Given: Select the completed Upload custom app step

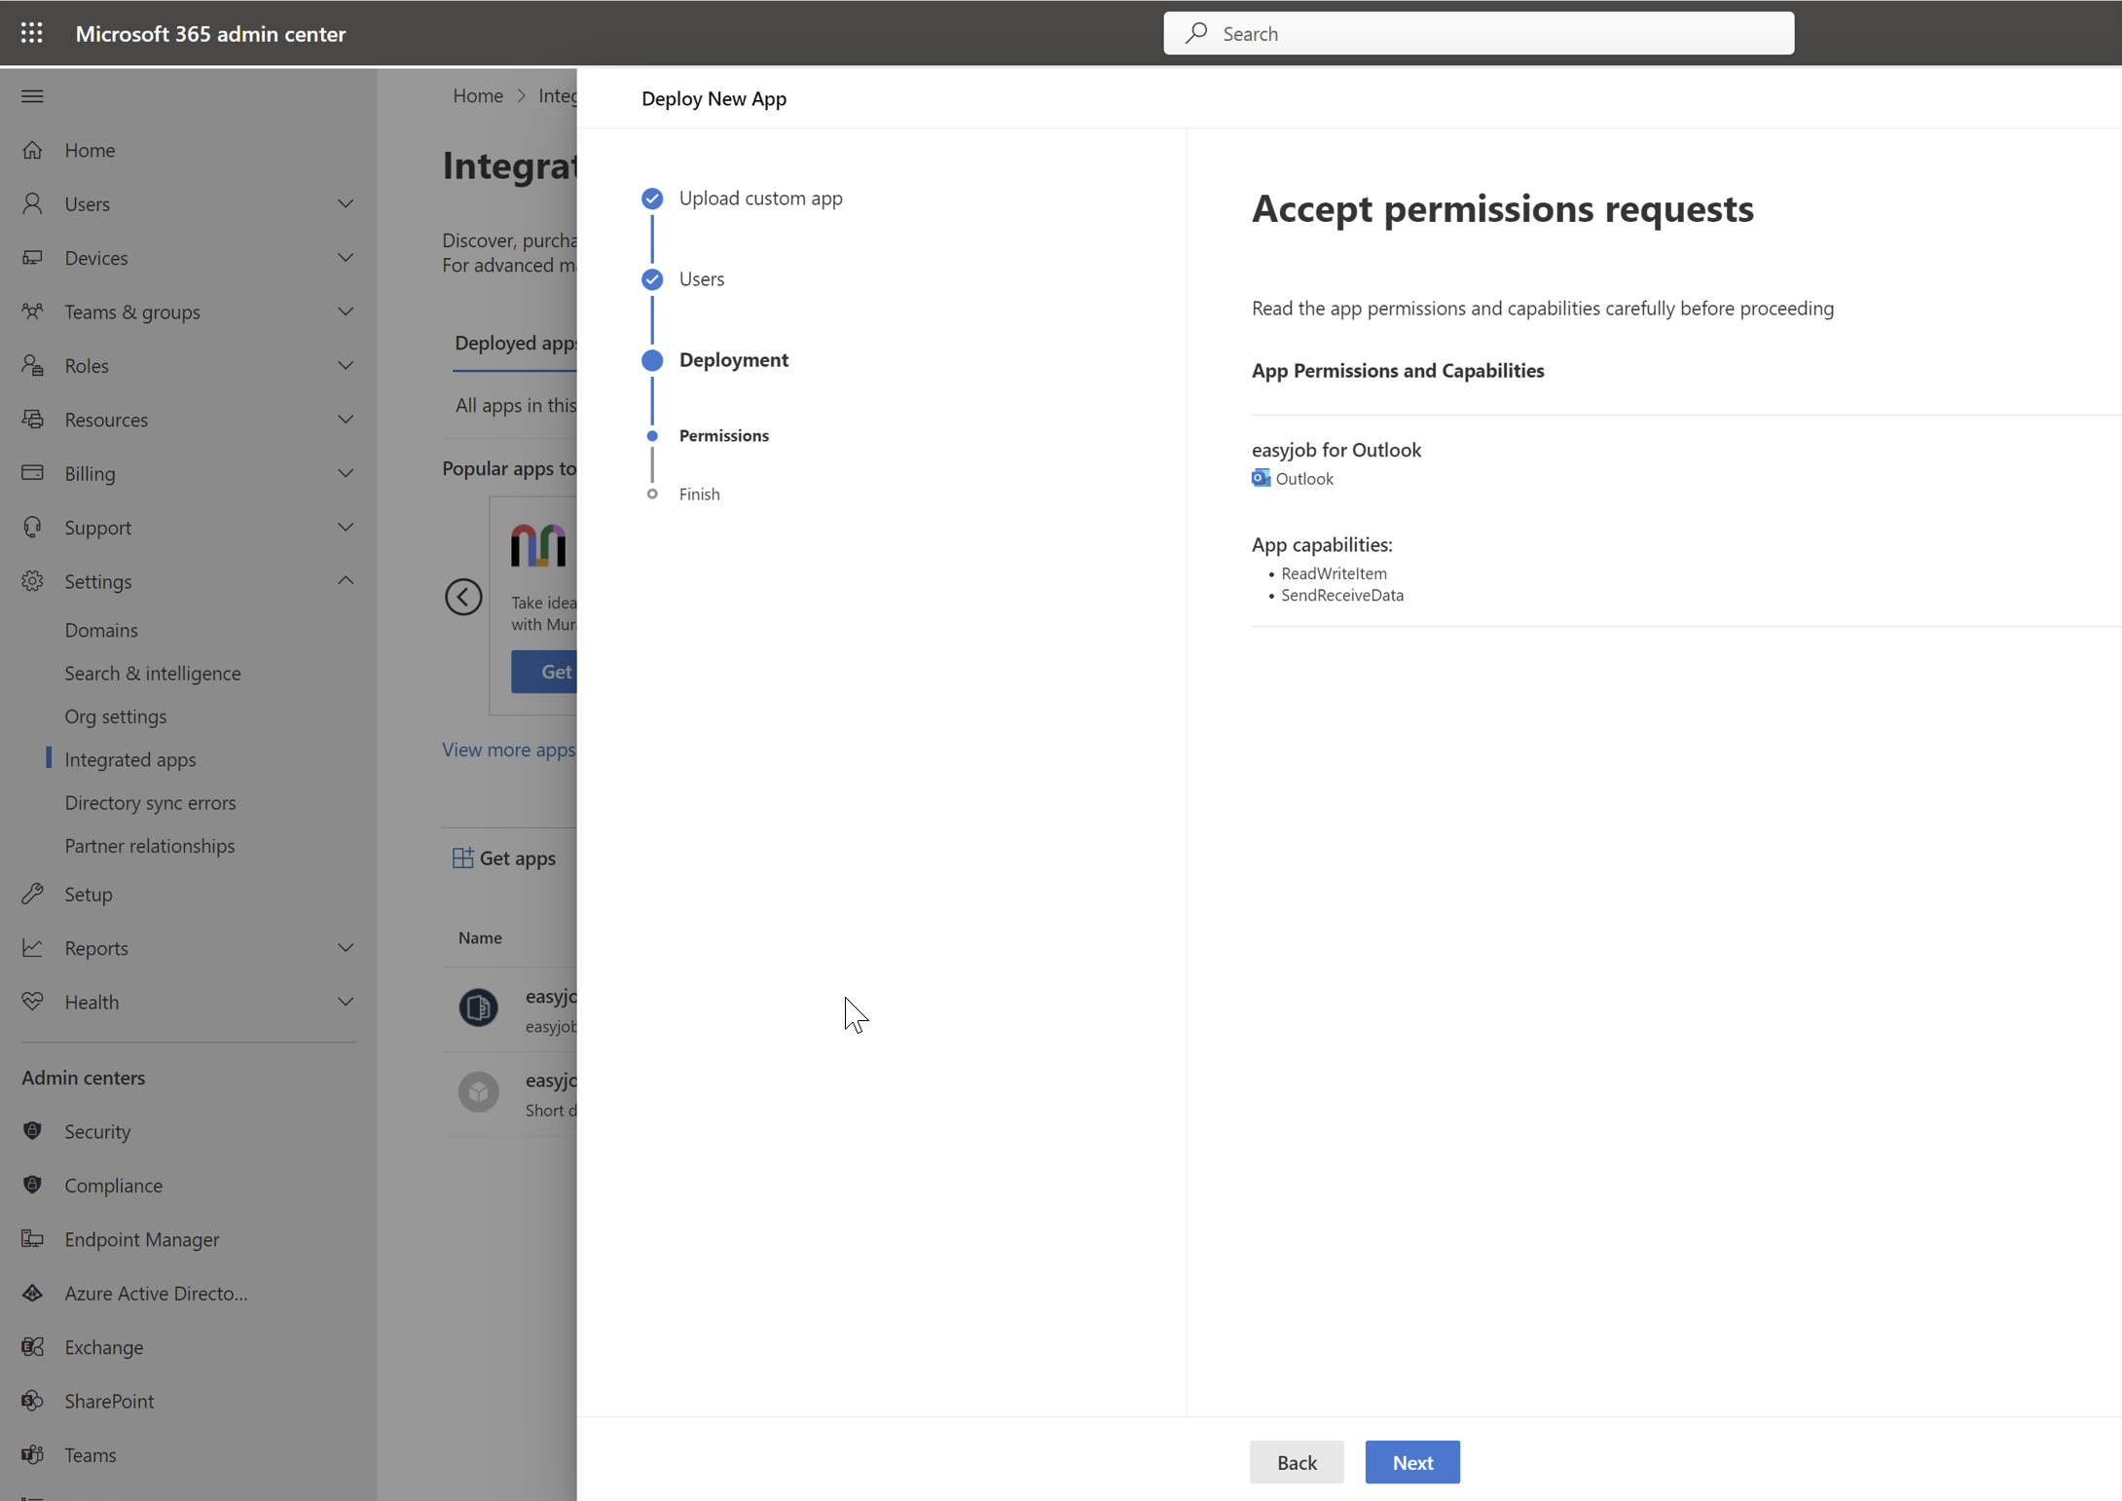Looking at the screenshot, I should [652, 199].
